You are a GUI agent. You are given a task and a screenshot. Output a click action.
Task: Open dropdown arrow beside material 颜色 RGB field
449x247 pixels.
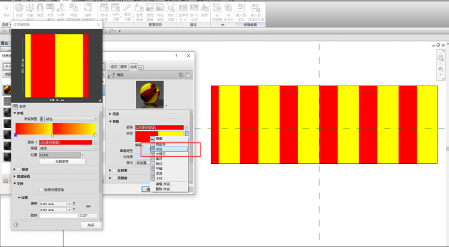coord(187,127)
